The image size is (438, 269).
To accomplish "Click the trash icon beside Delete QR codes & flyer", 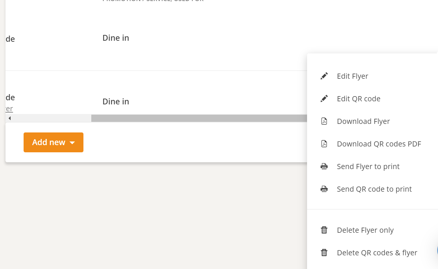I will point(324,253).
